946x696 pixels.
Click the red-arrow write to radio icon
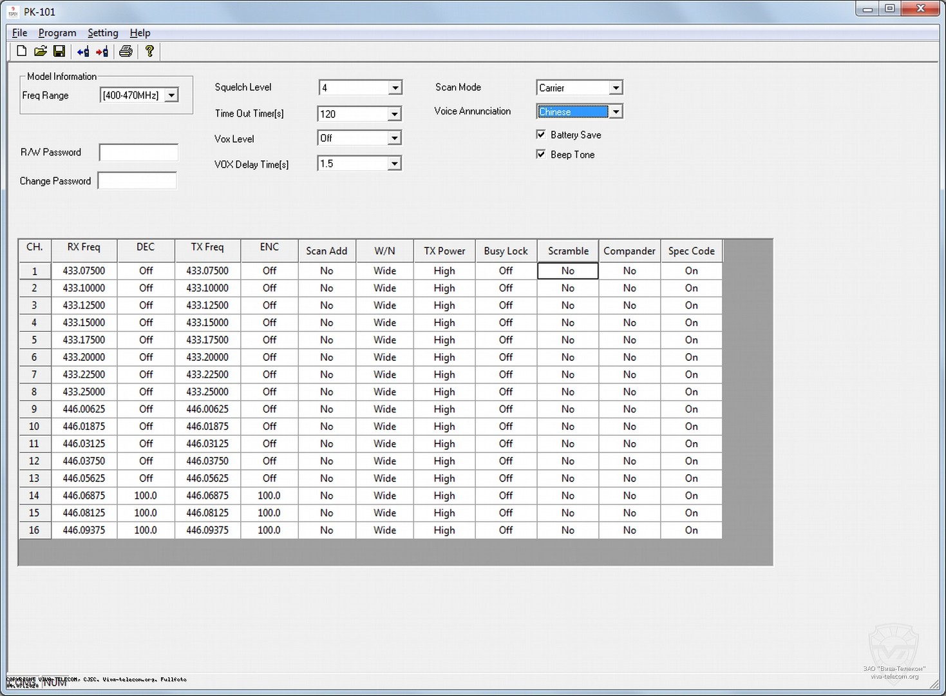coord(102,52)
